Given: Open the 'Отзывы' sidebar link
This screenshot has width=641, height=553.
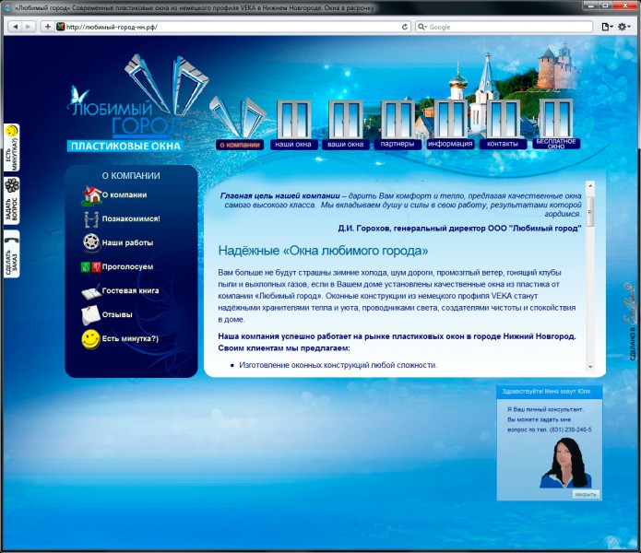Looking at the screenshot, I should click(117, 315).
